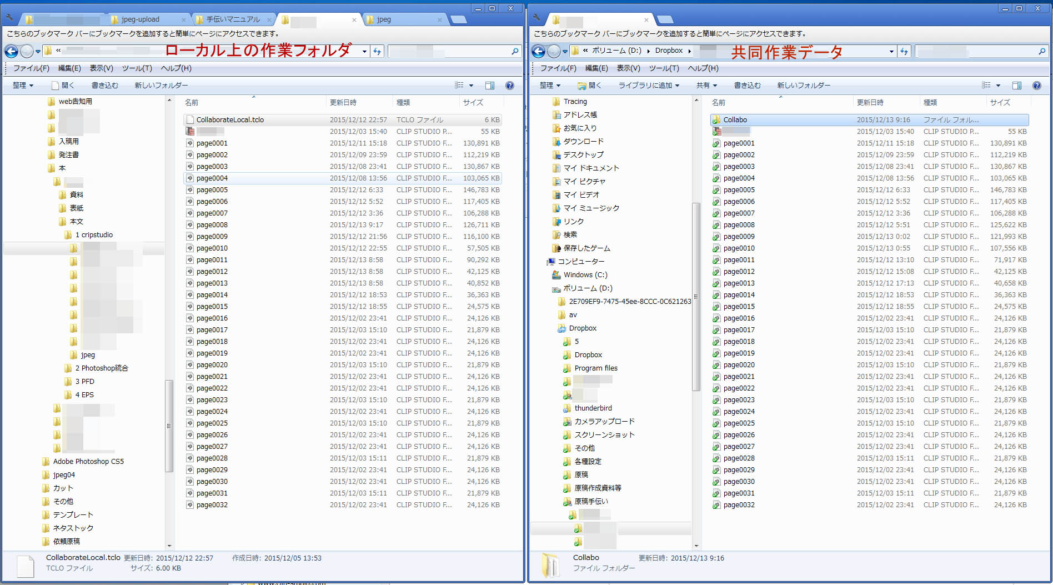Click 書き込む button in left window
This screenshot has height=585, width=1053.
[x=104, y=86]
